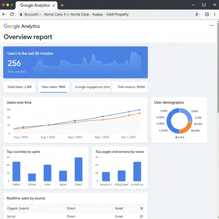Viewport: 219px width, 219px height.
Task: Click the India bar in countries chart
Action: (x=48, y=173)
